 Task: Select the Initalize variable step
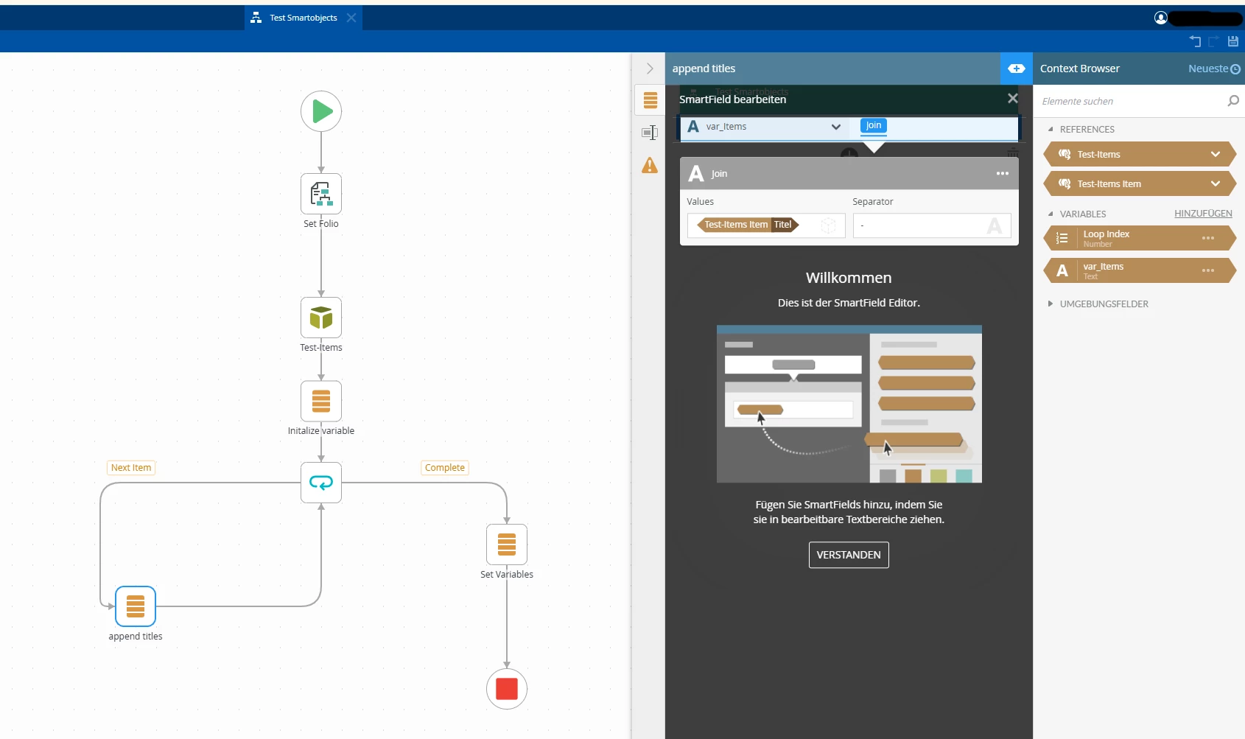click(x=321, y=401)
